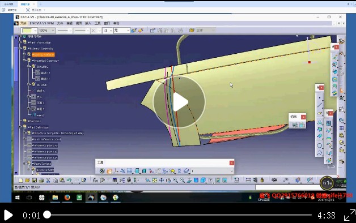Click the Zoom In magnifier icon

tap(175, 181)
